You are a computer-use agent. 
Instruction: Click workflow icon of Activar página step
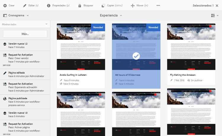5,124
